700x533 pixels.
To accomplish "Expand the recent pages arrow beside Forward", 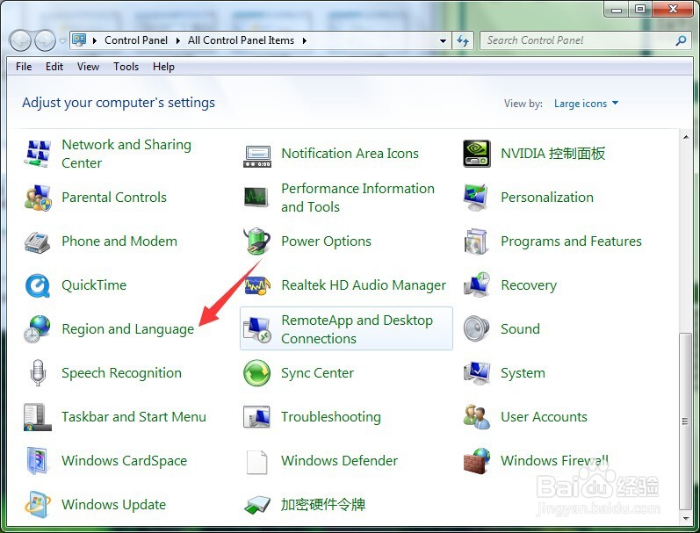I will (x=63, y=40).
